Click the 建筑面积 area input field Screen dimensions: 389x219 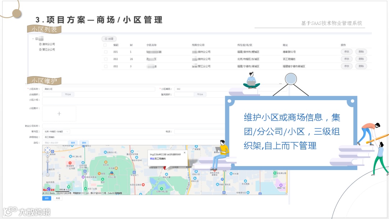click(184, 94)
